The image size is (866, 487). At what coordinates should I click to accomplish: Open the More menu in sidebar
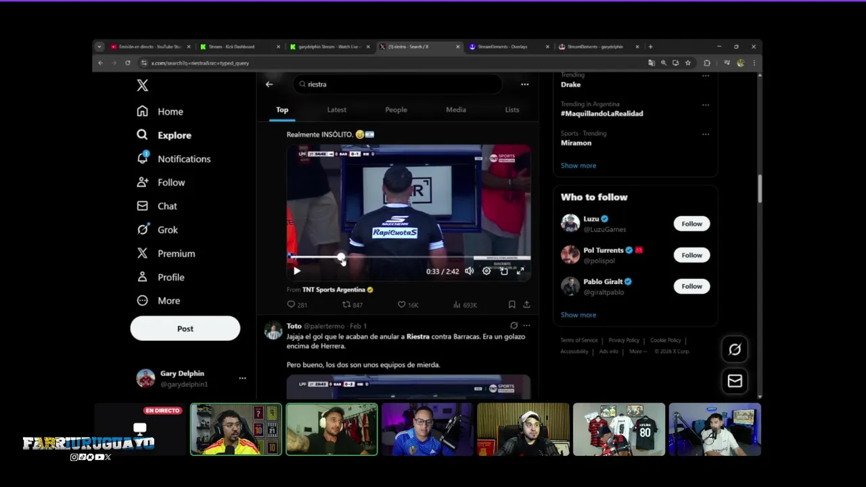[x=158, y=301]
